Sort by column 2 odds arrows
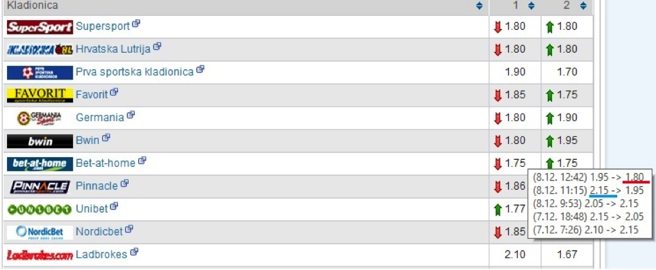The width and height of the screenshot is (656, 270). coord(583,6)
